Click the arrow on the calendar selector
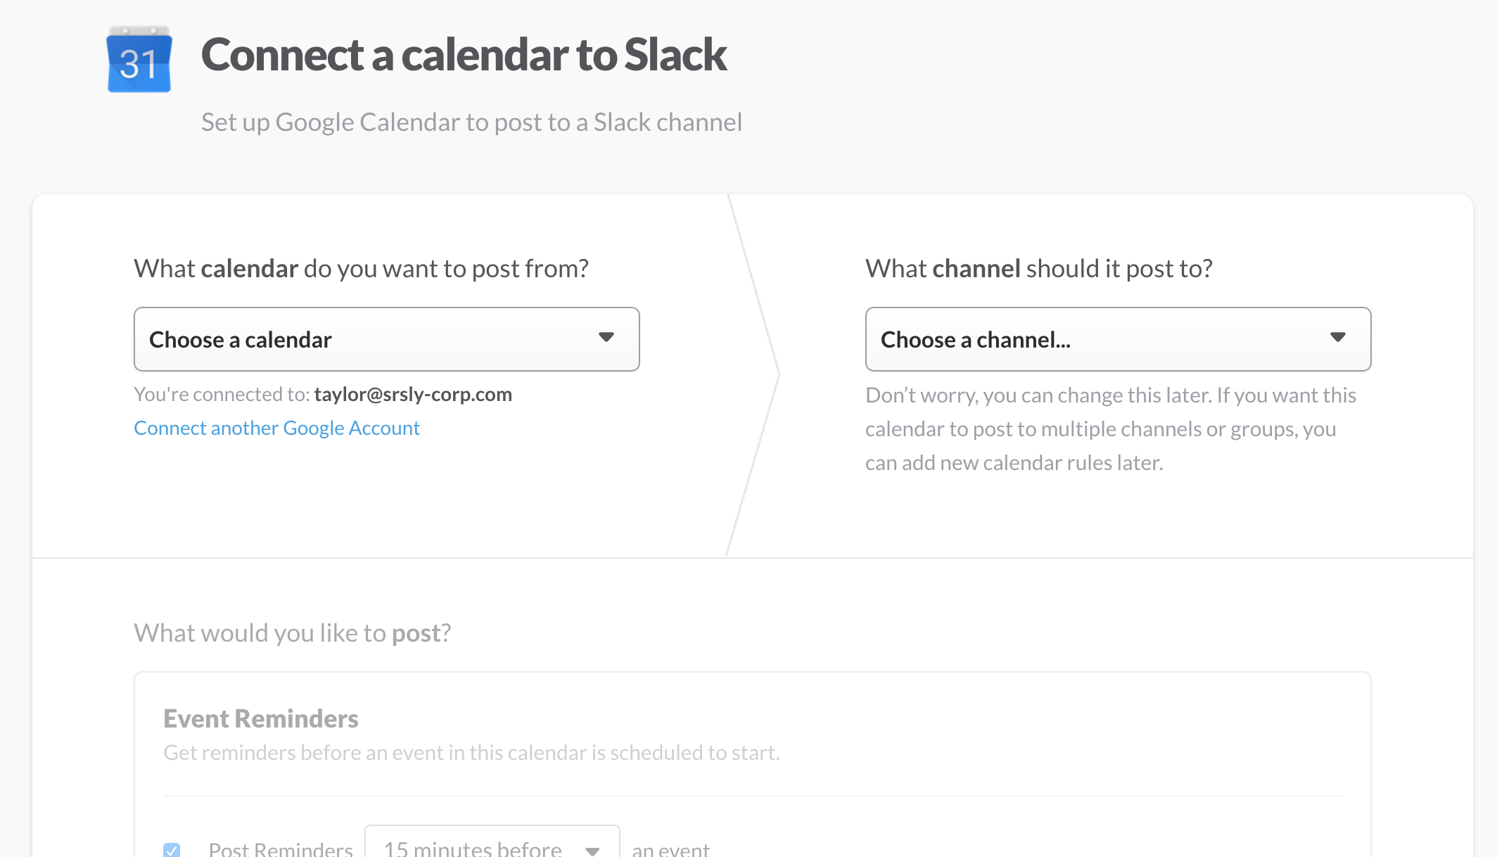1497x857 pixels. tap(606, 337)
